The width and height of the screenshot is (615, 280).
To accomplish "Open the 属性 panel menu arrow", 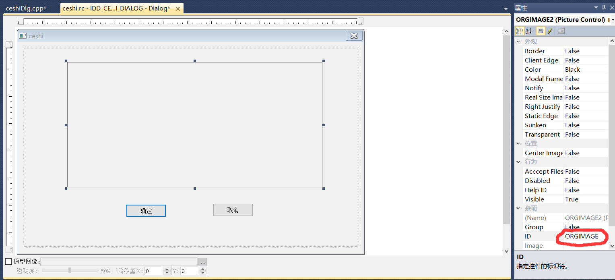I will coord(596,7).
